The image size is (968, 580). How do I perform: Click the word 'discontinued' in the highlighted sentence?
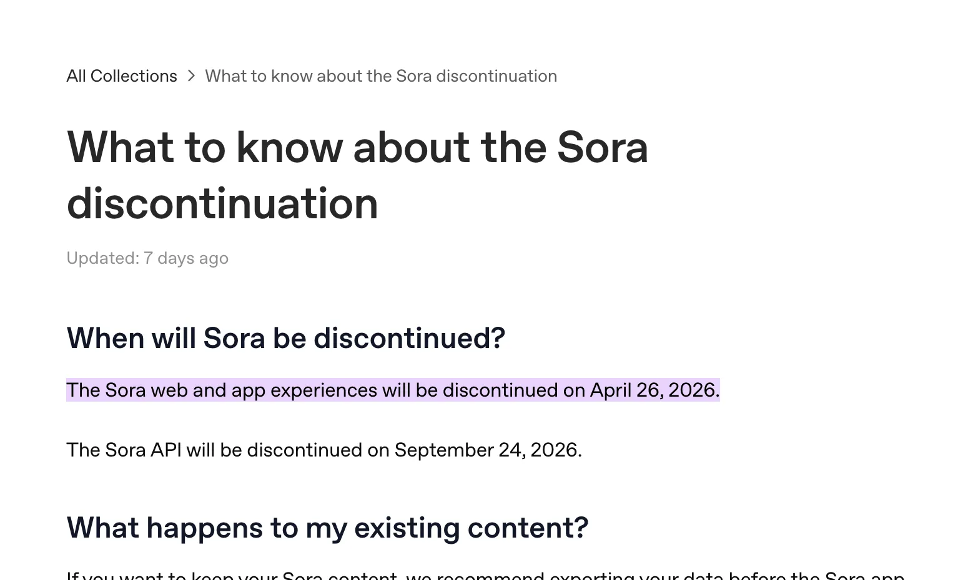[x=509, y=390]
